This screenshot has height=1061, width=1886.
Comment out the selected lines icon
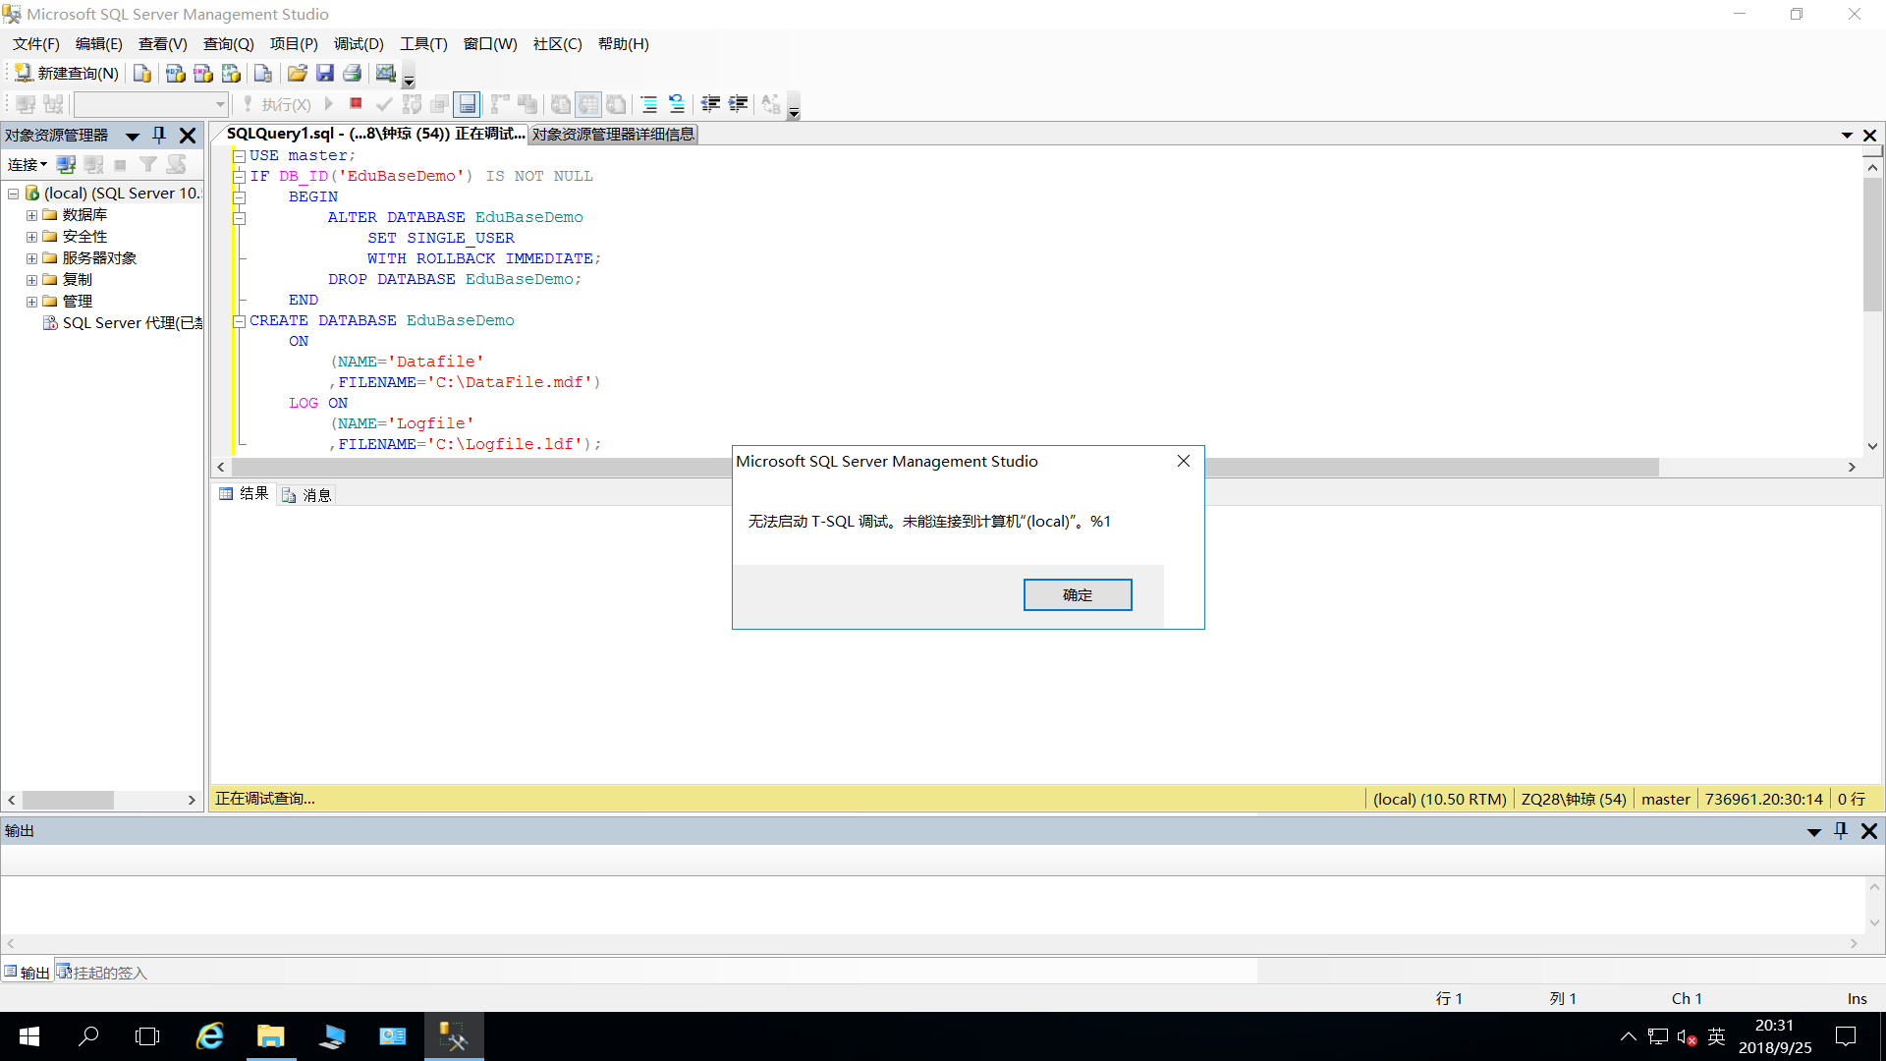tap(649, 103)
